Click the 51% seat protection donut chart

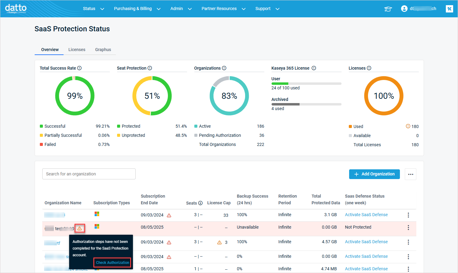[152, 96]
